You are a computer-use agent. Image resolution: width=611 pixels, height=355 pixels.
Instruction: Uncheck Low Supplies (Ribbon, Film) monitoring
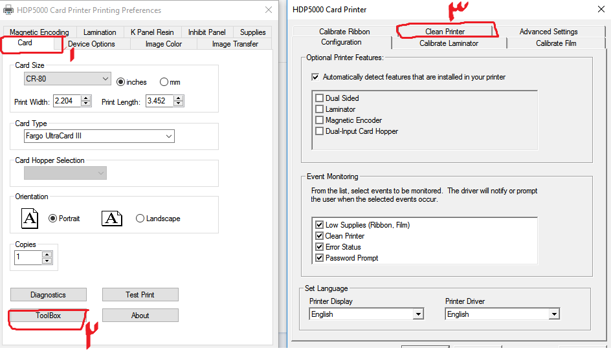pos(320,224)
